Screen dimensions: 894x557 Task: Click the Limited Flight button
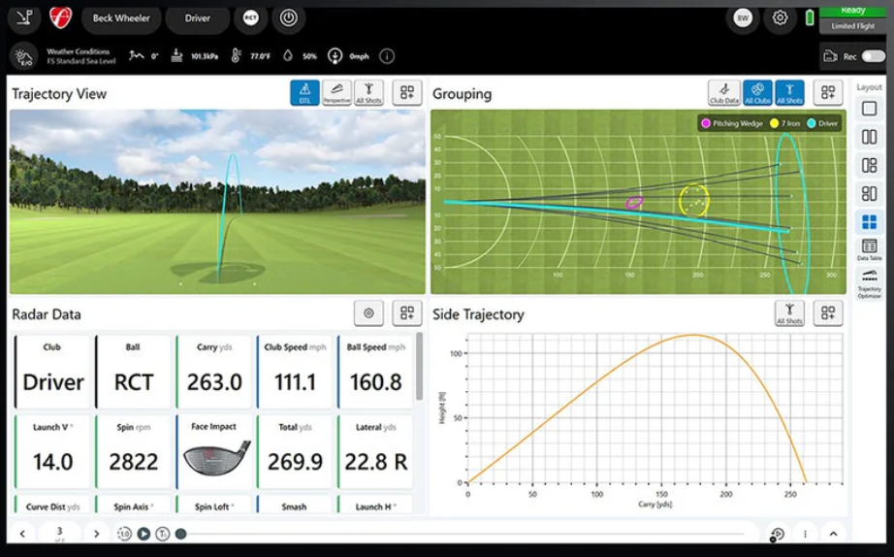point(852,26)
